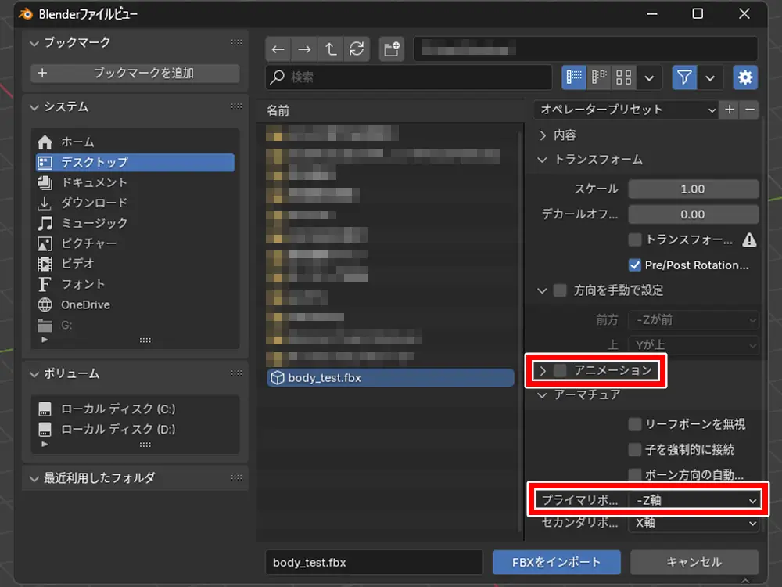Click the FBXをインポート button
The image size is (782, 587).
556,562
